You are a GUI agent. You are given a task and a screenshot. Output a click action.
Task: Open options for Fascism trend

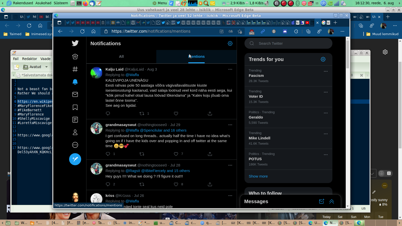pyautogui.click(x=326, y=71)
